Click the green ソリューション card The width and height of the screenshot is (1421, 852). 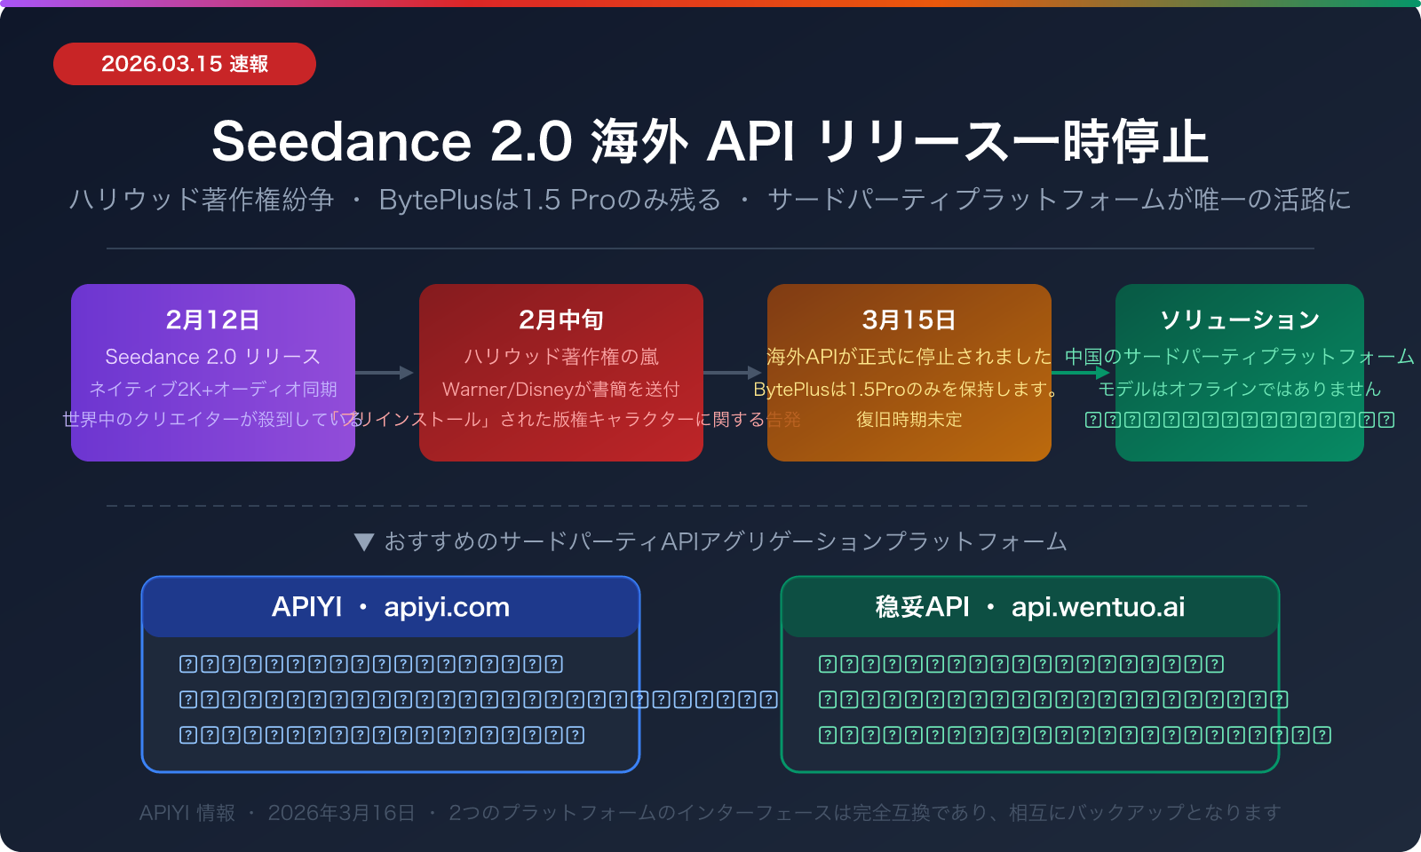pyautogui.click(x=1239, y=373)
